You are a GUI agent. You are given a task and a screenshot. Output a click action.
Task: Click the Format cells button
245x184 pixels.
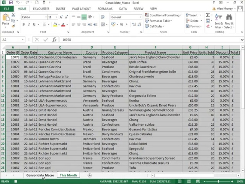pyautogui.click(x=194, y=26)
